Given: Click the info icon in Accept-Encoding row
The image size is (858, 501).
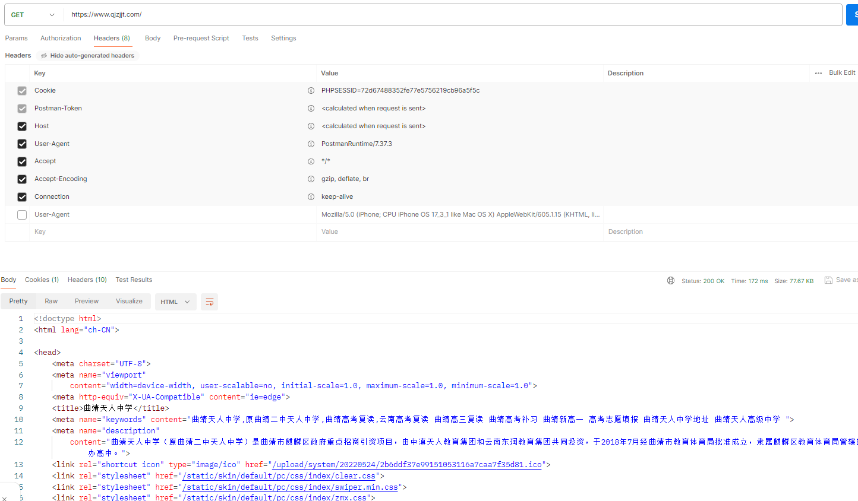Looking at the screenshot, I should (311, 179).
